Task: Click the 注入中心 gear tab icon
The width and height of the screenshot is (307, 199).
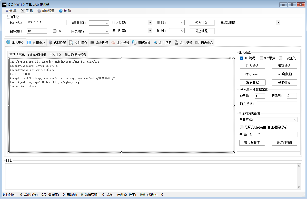Action: pyautogui.click(x=8, y=42)
